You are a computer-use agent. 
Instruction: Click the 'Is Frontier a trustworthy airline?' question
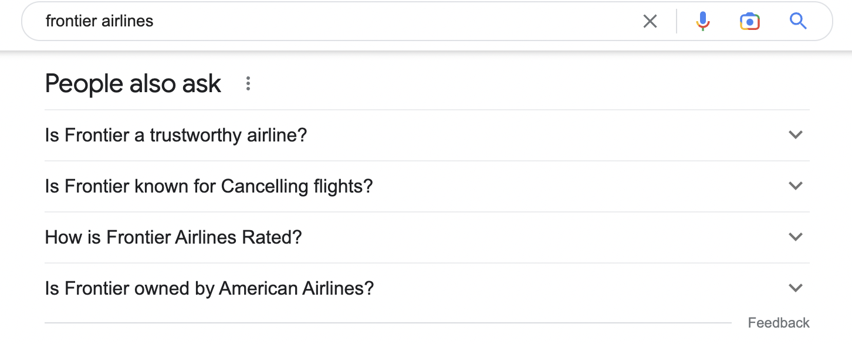click(x=176, y=134)
